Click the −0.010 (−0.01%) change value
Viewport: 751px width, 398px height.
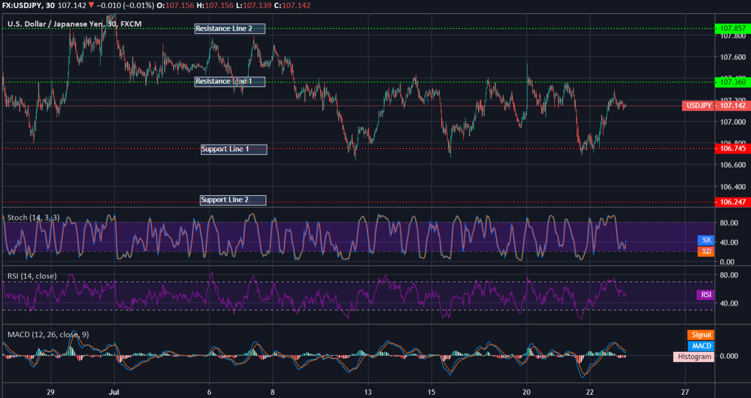coord(125,6)
